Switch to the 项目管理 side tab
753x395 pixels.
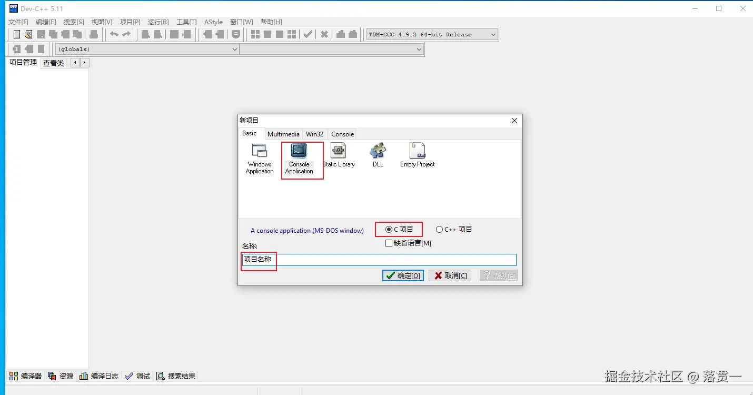(x=23, y=62)
